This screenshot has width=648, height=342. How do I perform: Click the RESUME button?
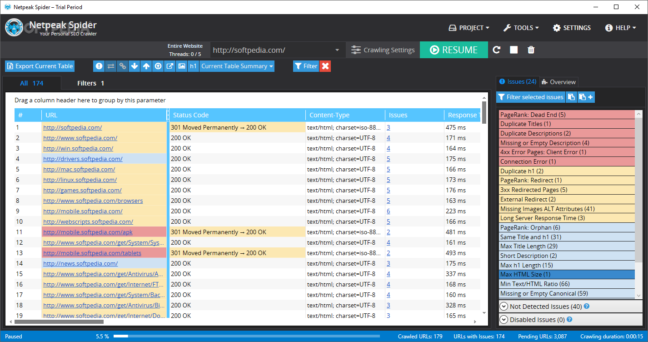tap(454, 50)
